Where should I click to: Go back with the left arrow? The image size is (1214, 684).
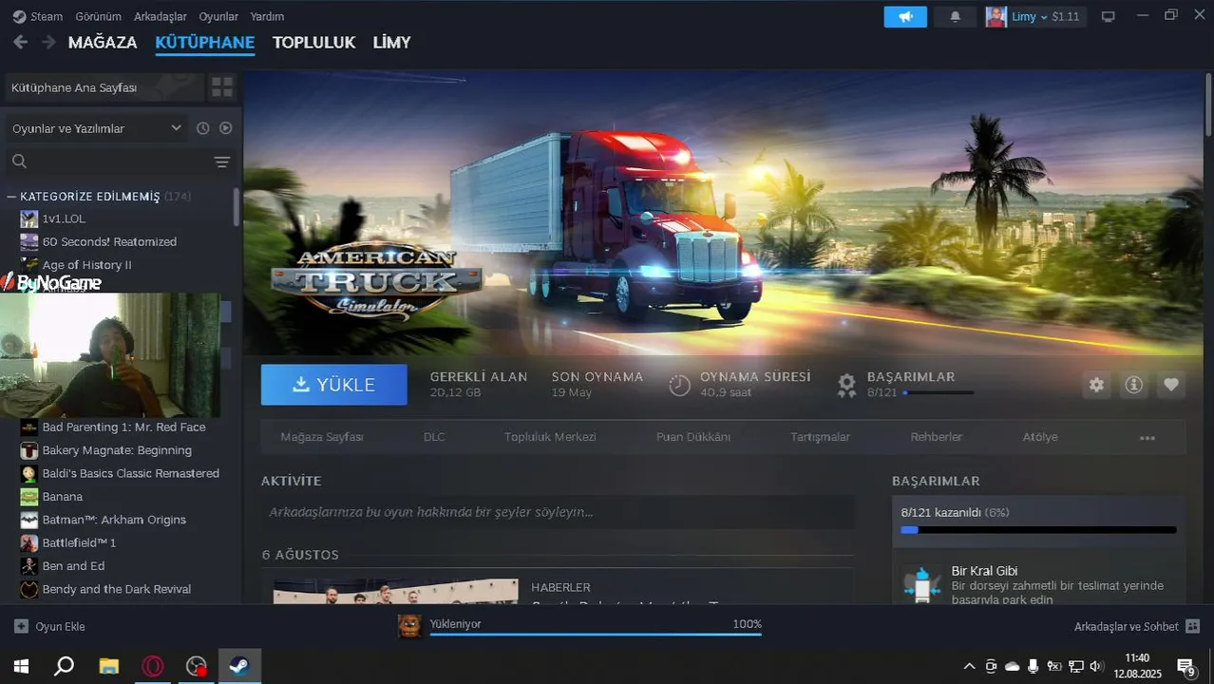(20, 42)
